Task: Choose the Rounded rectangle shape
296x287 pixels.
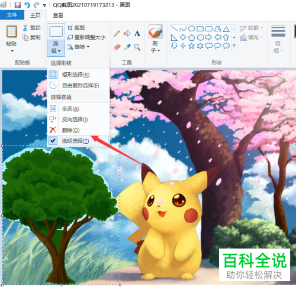Action: pyautogui.click(x=209, y=29)
